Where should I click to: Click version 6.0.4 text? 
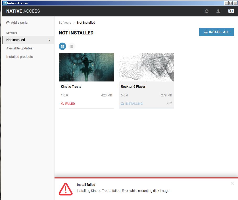[124, 95]
